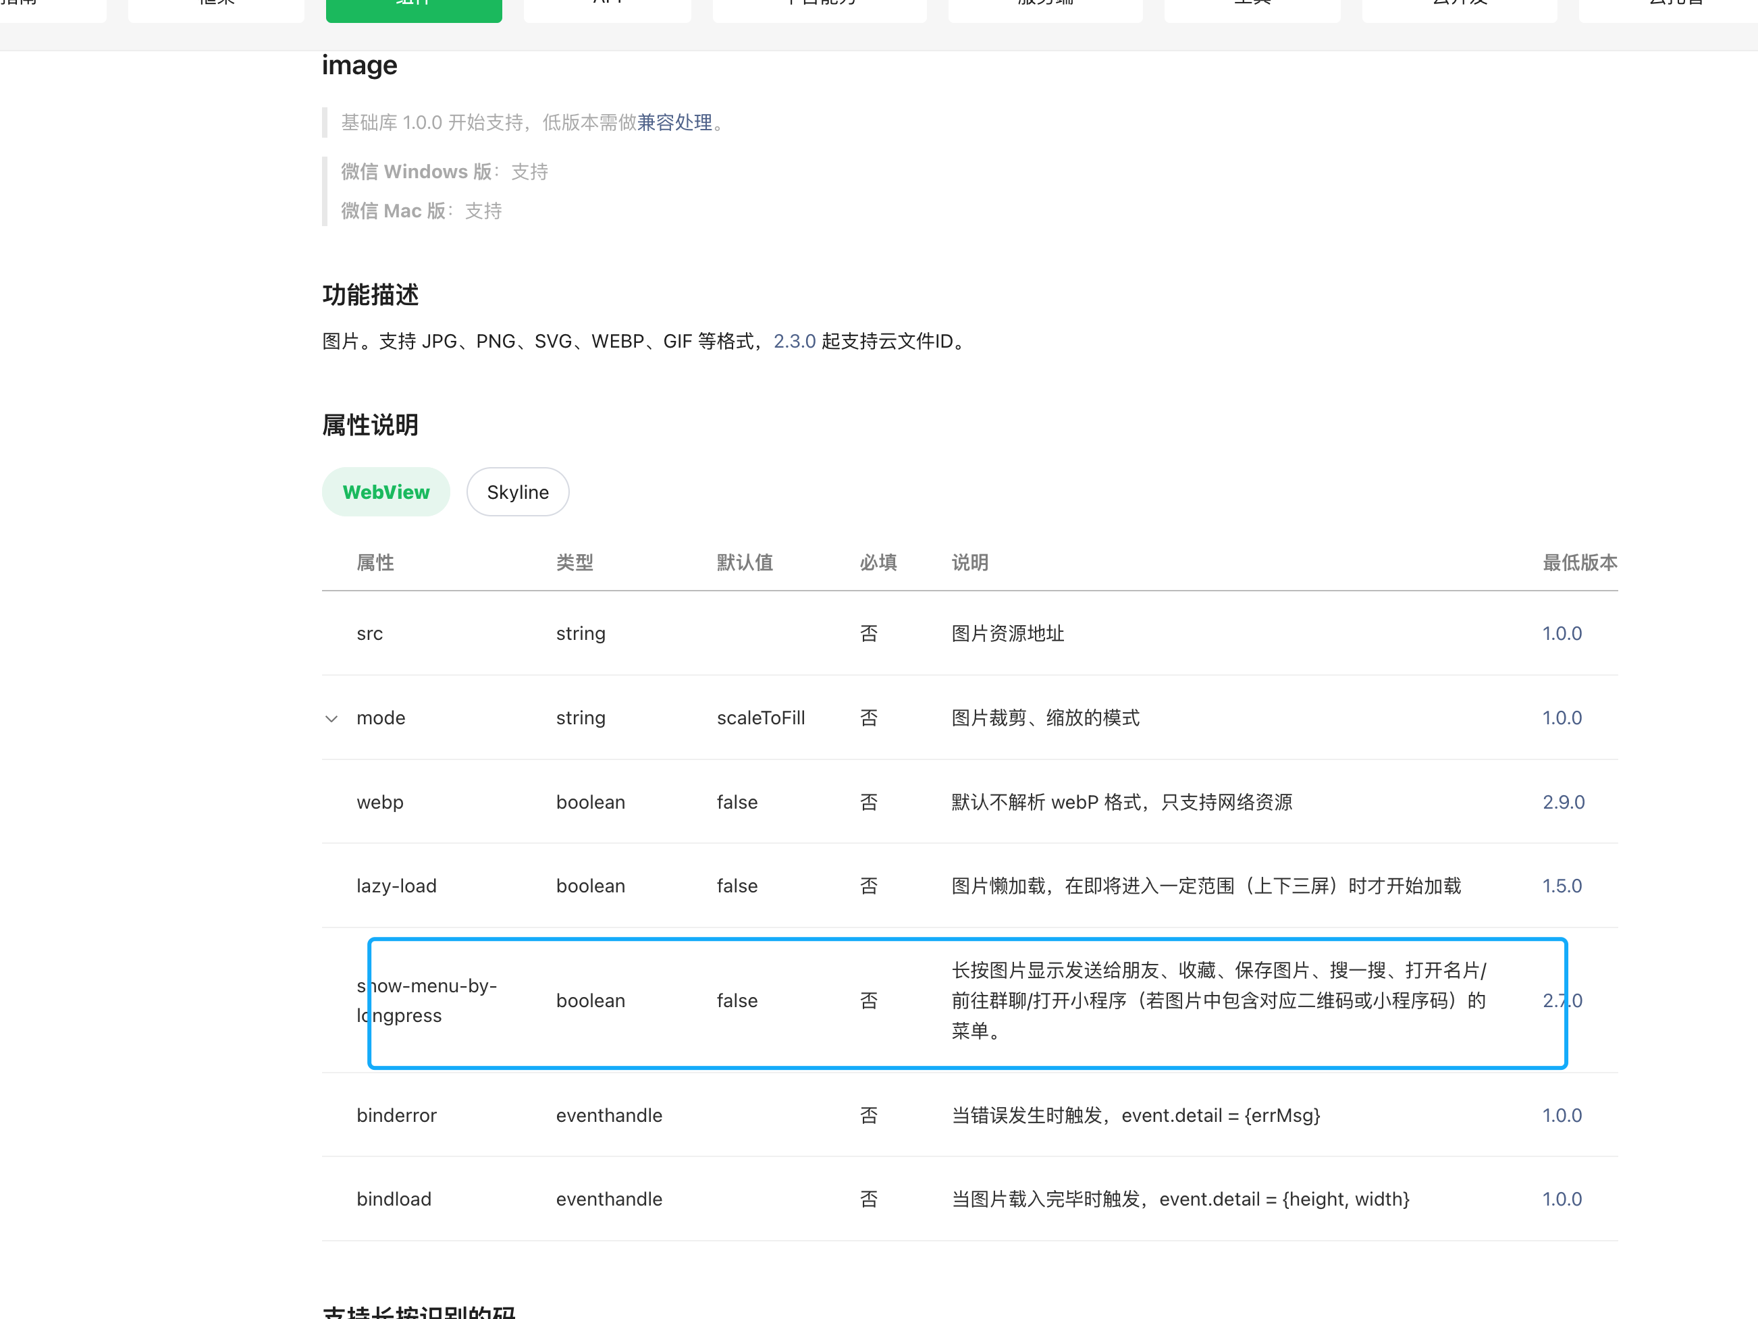1758x1319 pixels.
Task: Switch to the Skyline renderer option
Action: point(517,492)
